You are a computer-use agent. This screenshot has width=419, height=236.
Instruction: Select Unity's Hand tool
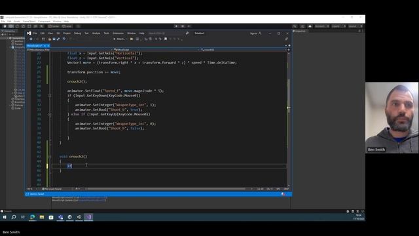[x=5, y=26]
